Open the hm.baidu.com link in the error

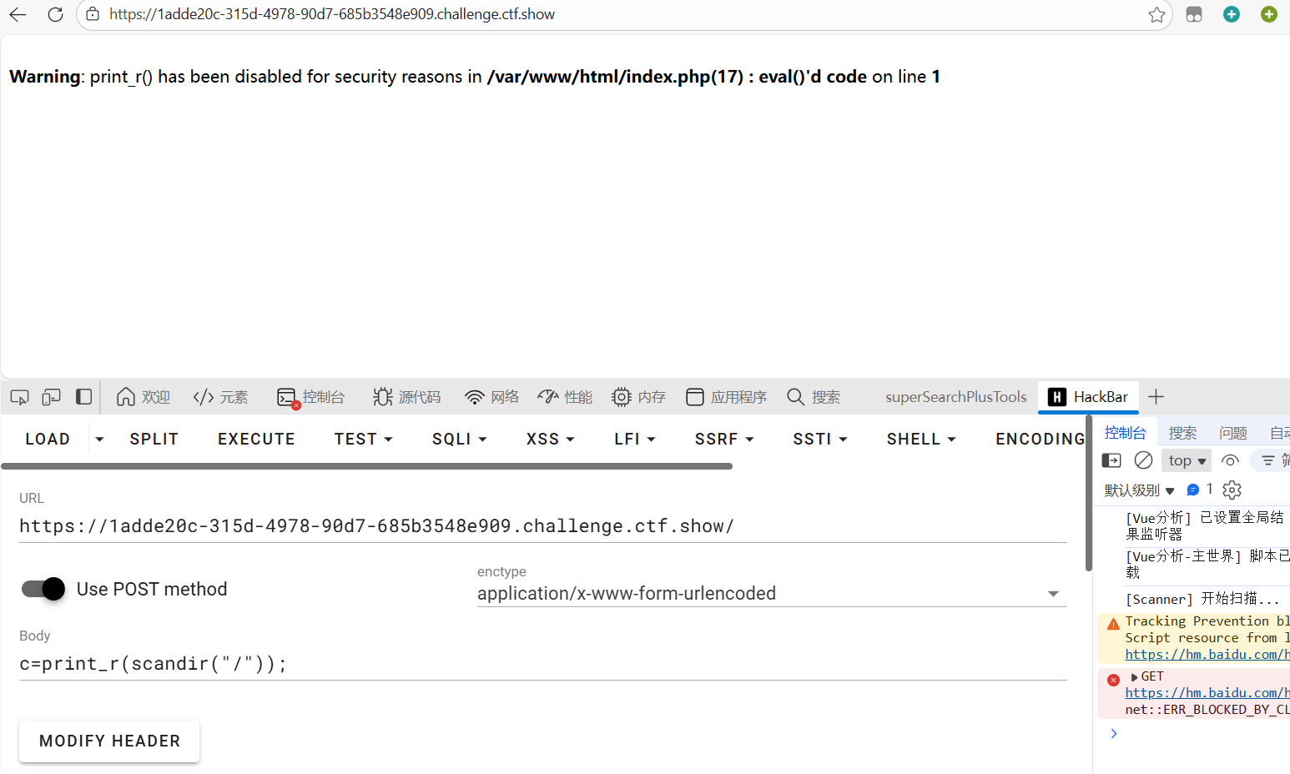(1207, 693)
